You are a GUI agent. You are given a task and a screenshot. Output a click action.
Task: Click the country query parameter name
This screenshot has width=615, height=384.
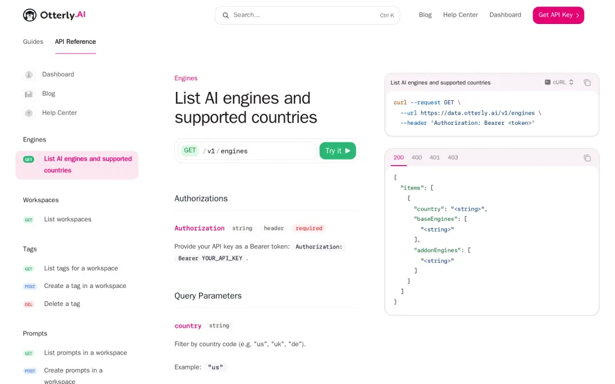188,326
